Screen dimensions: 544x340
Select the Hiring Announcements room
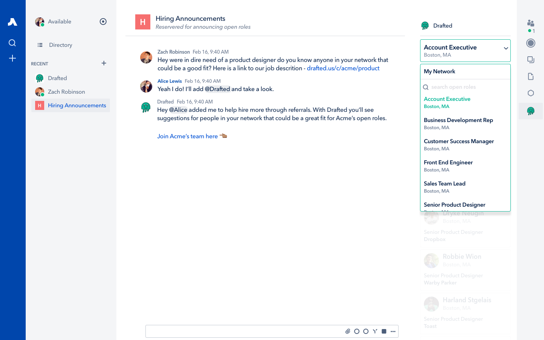click(71, 105)
